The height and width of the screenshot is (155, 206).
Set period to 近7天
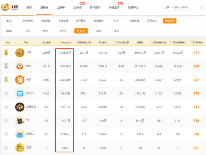coord(63,31)
